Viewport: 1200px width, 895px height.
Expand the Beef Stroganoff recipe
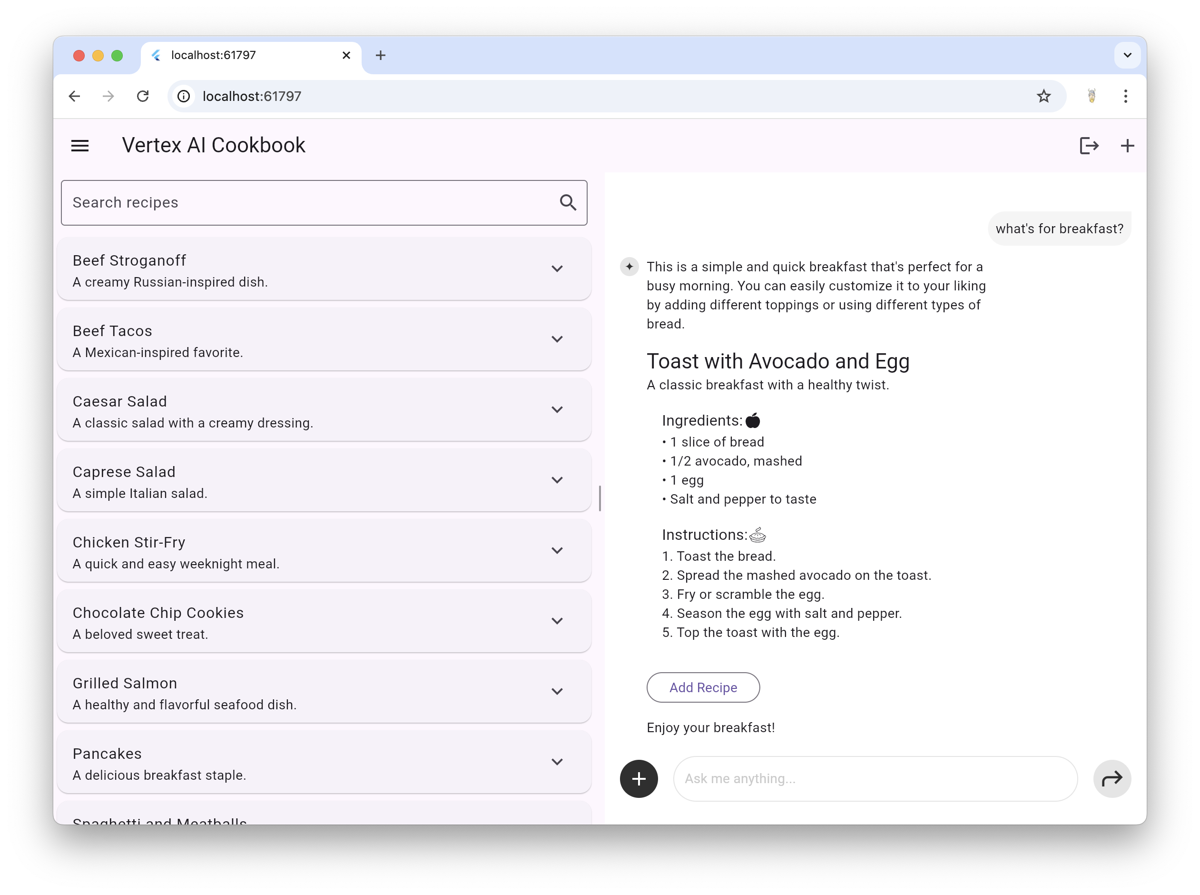[x=557, y=268]
